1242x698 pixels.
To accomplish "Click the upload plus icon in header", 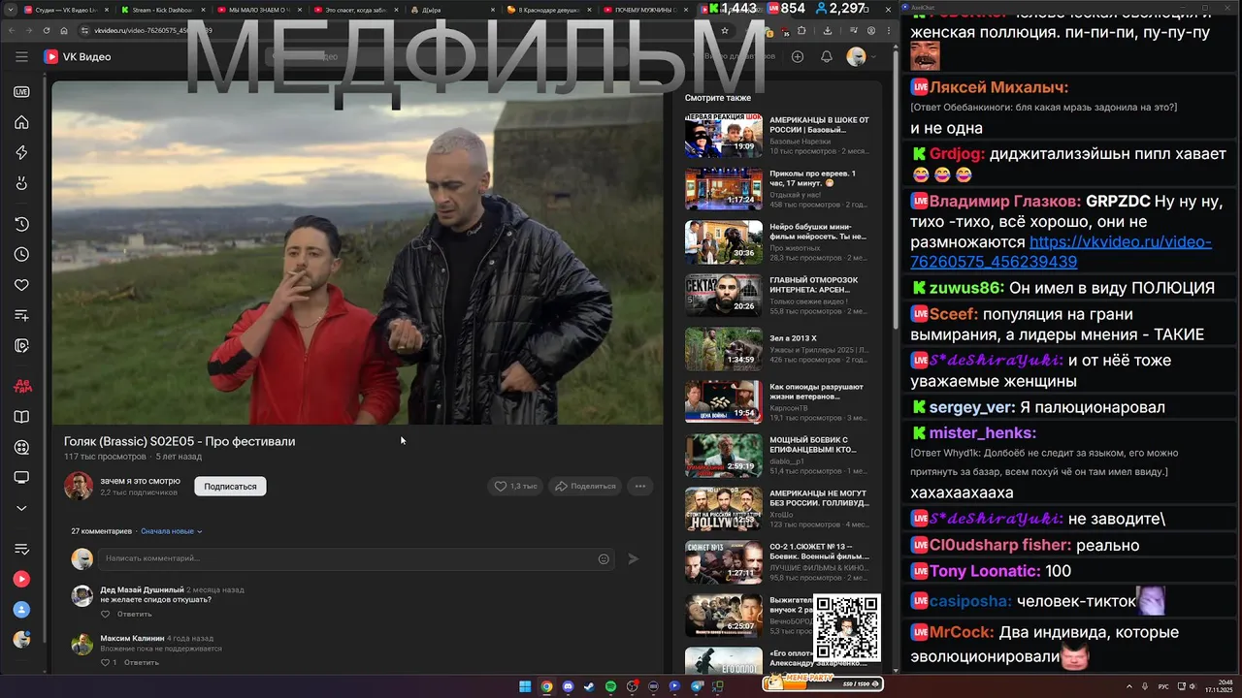I will 798,57.
